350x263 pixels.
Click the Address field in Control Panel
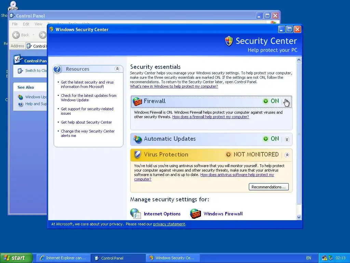(x=36, y=46)
